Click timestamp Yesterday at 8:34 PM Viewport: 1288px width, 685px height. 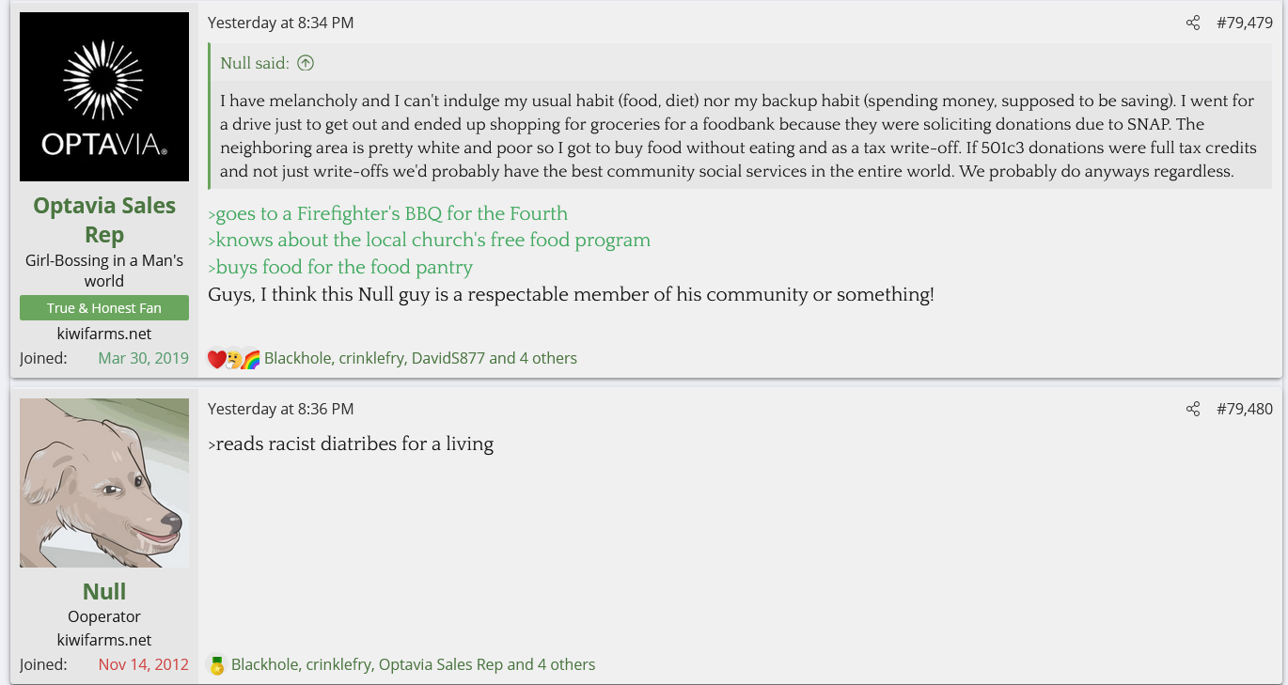tap(280, 23)
